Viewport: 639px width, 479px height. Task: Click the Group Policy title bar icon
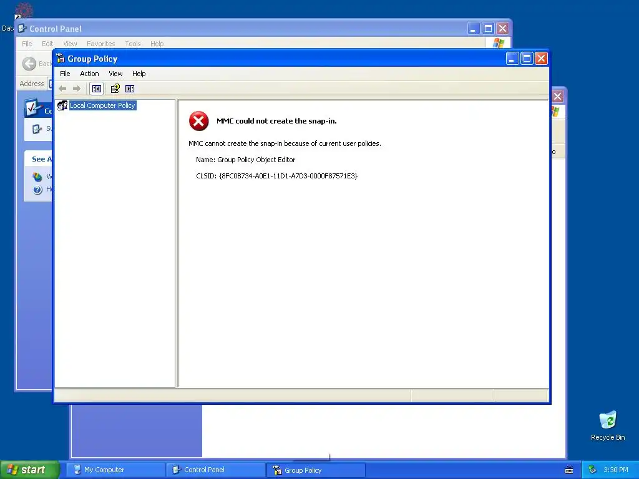pyautogui.click(x=61, y=59)
